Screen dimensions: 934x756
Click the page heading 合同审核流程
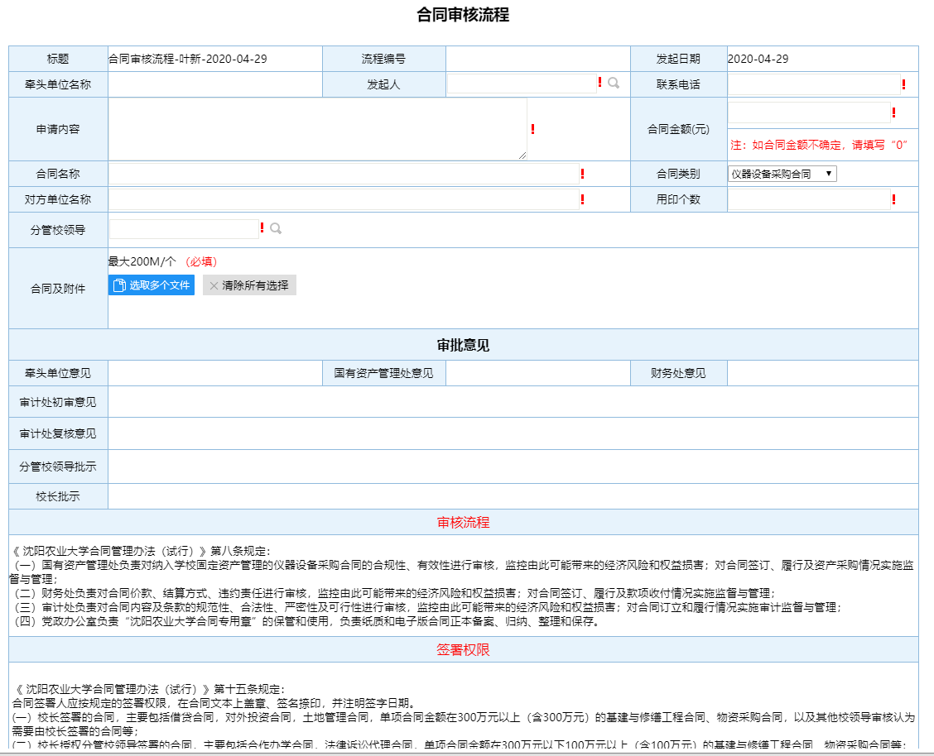coord(463,14)
